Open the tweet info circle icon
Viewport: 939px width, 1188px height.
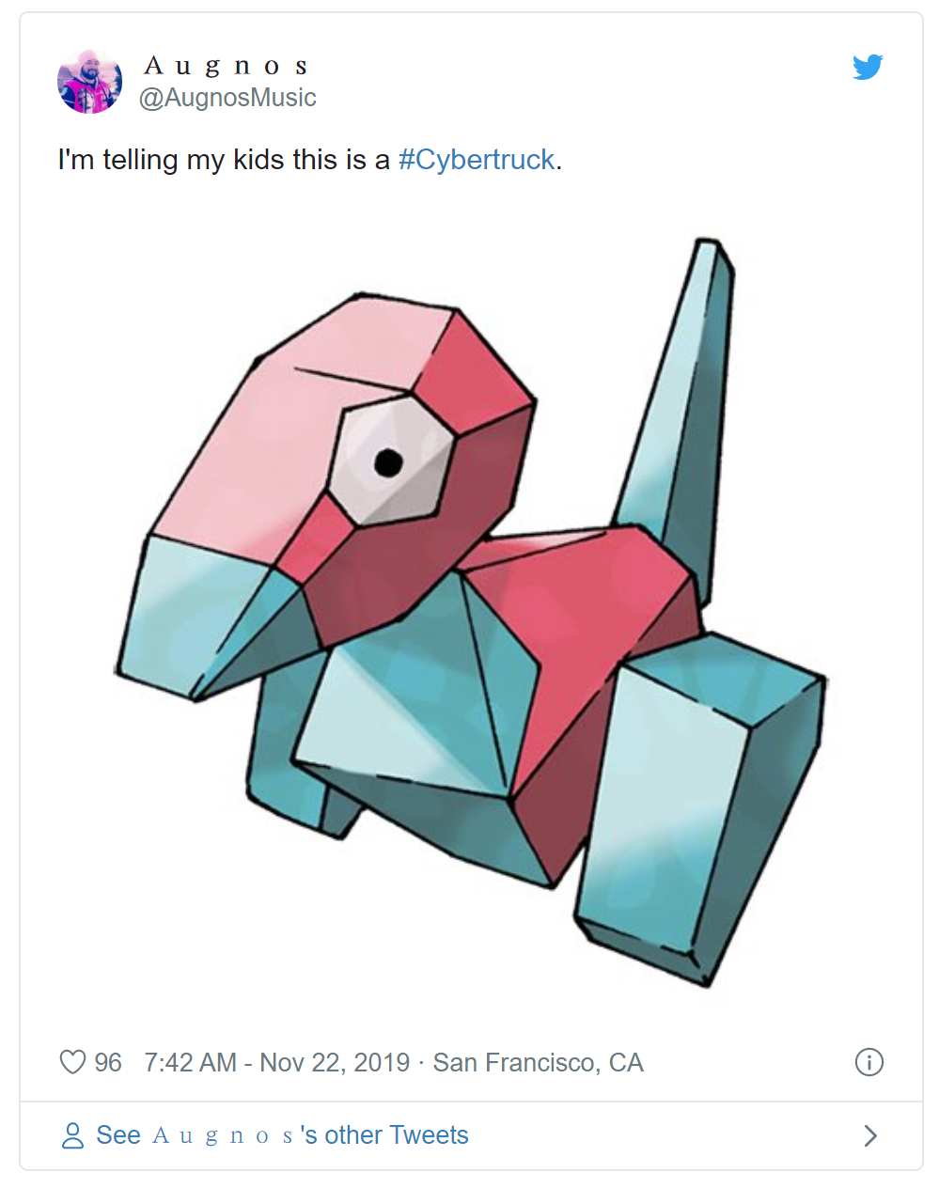click(x=869, y=1062)
